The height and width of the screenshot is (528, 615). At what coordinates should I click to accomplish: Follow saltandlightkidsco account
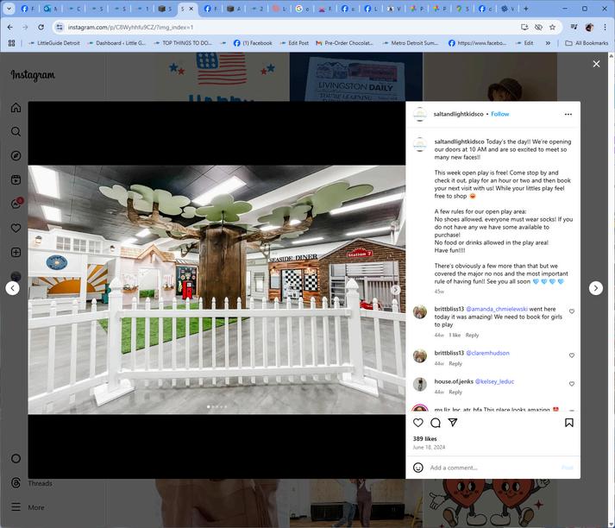pos(499,114)
